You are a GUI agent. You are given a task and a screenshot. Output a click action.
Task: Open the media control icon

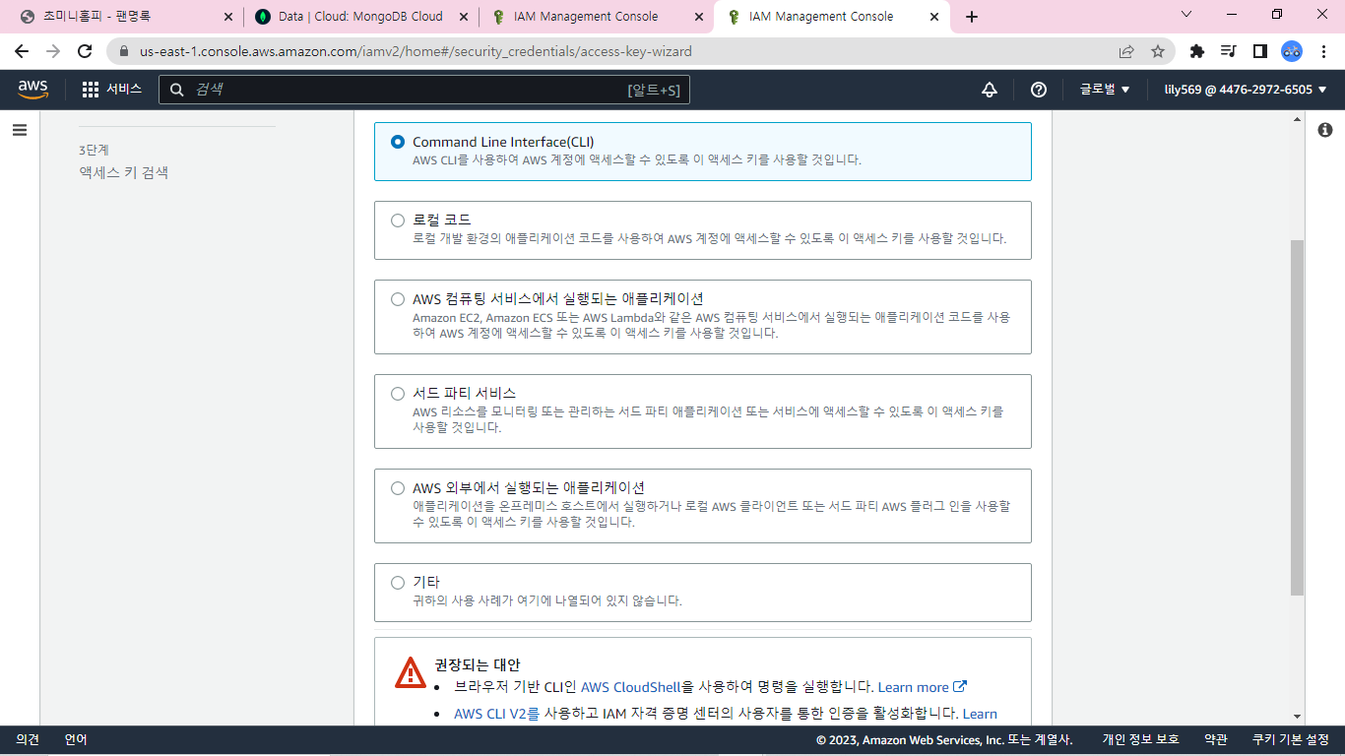coord(1229,51)
